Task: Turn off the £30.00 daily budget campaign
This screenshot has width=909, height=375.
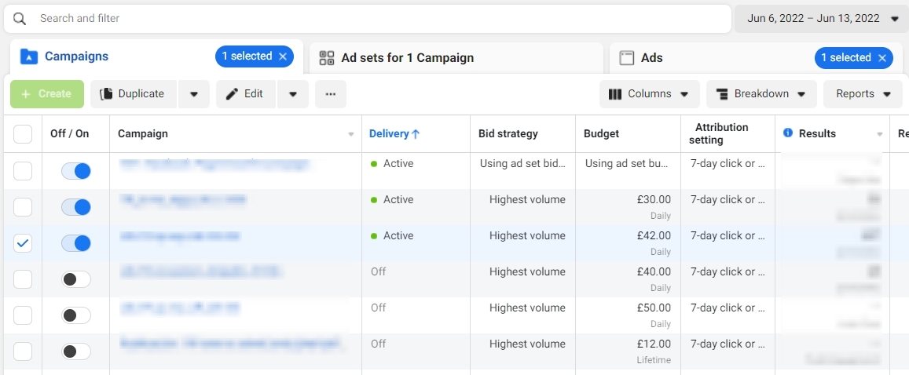Action: click(76, 207)
